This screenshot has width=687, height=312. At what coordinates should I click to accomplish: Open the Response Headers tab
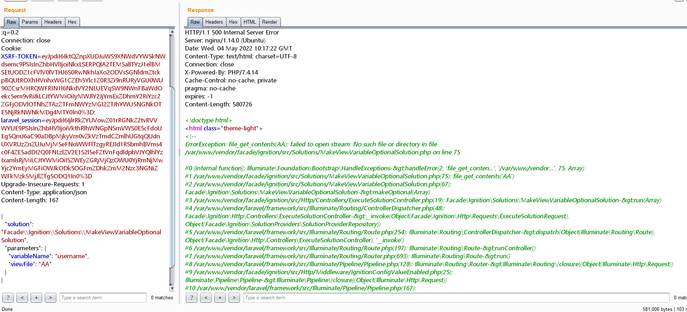[x=214, y=22]
